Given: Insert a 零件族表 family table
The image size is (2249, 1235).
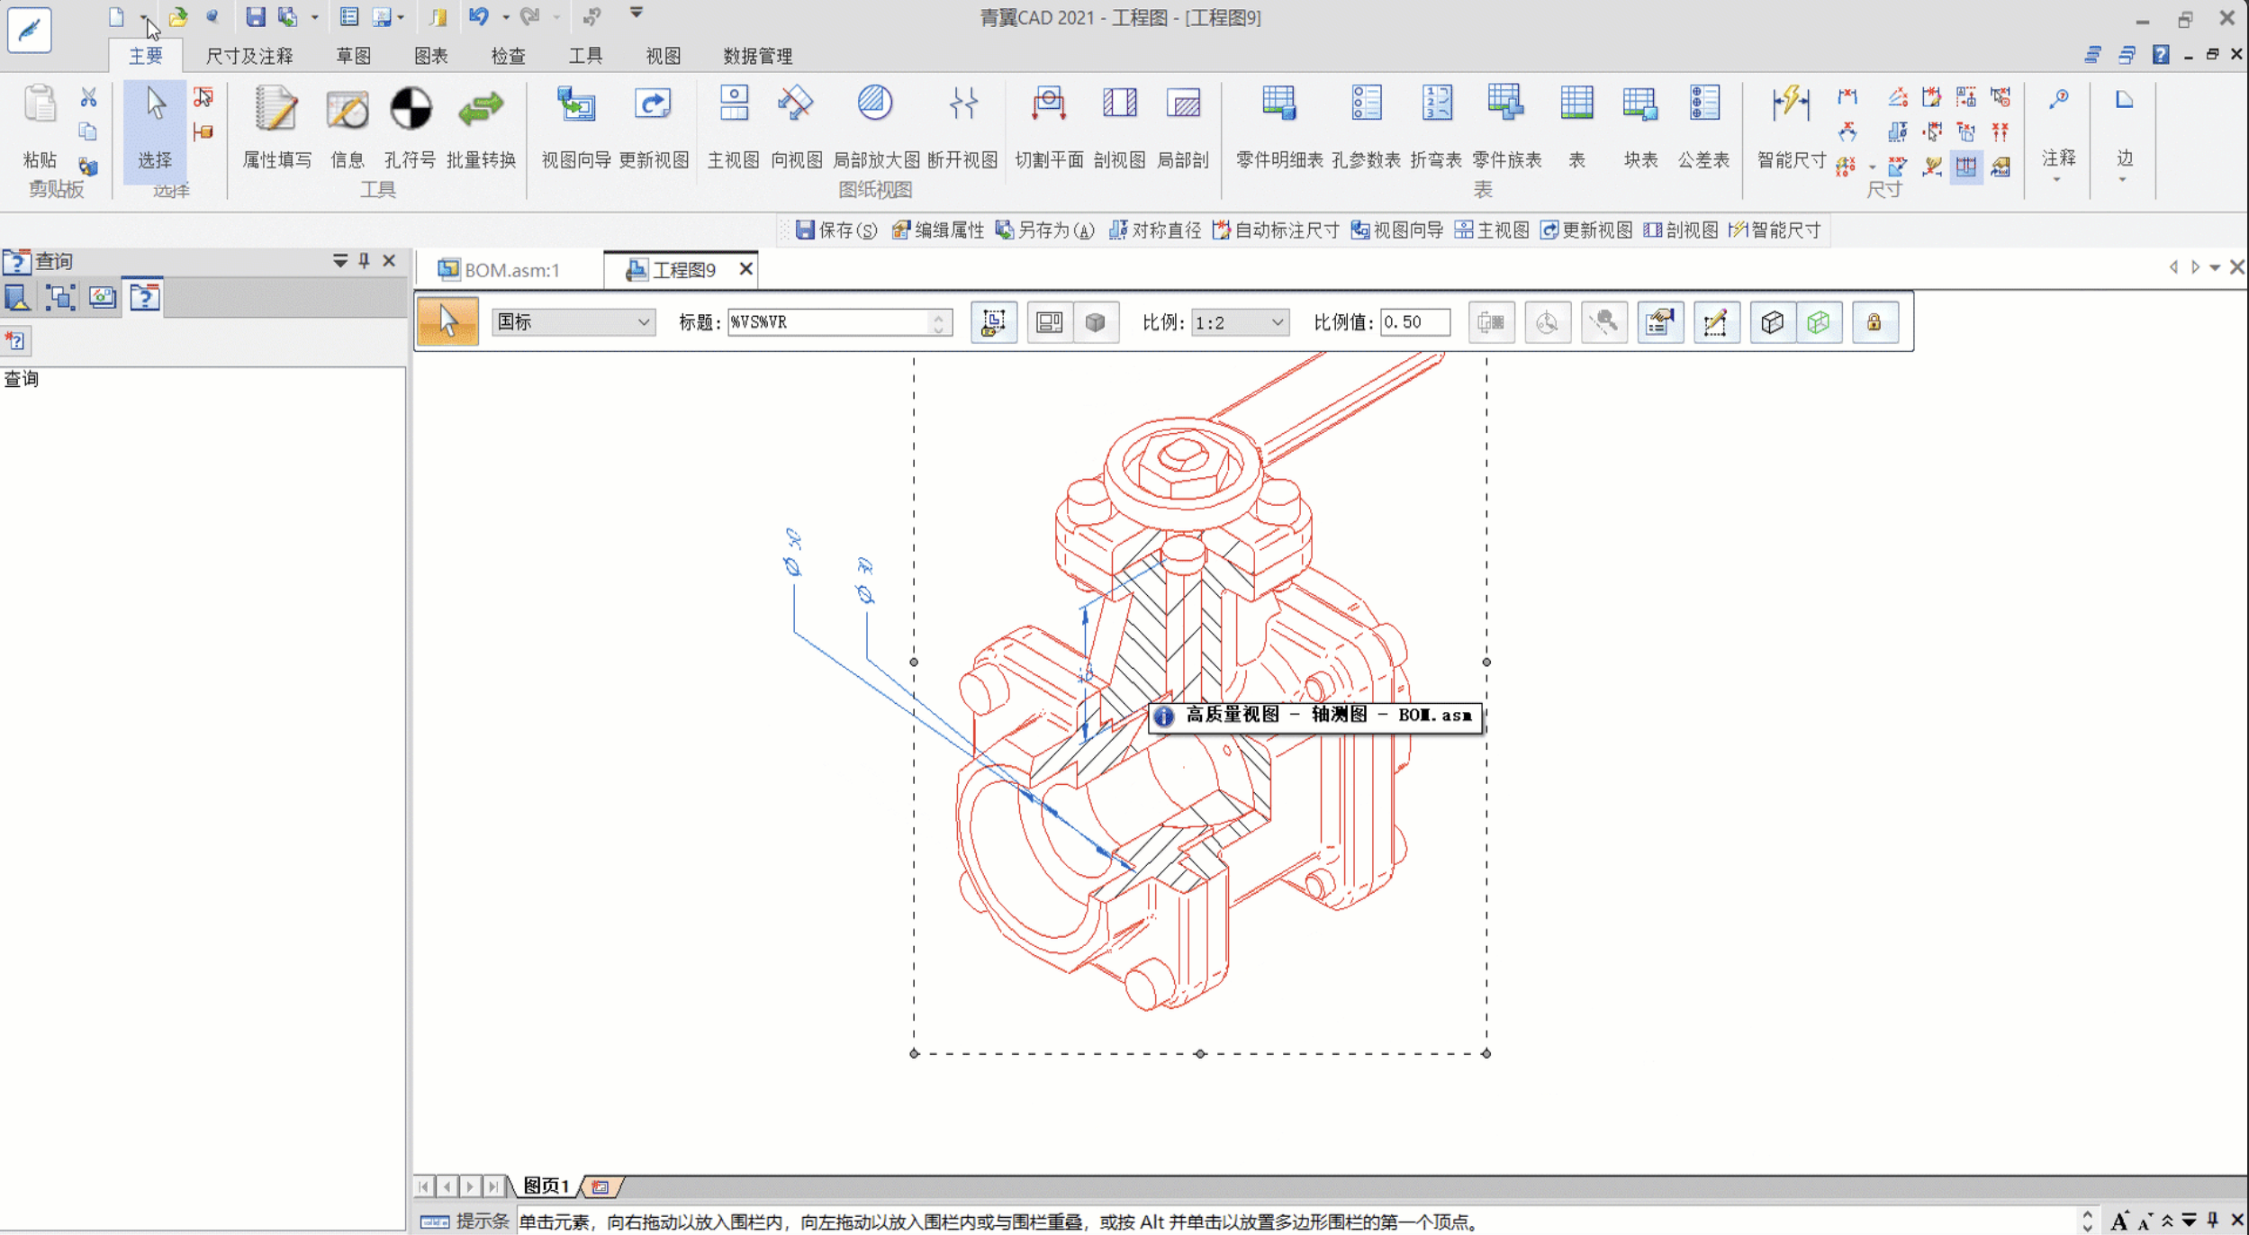Looking at the screenshot, I should click(1506, 127).
